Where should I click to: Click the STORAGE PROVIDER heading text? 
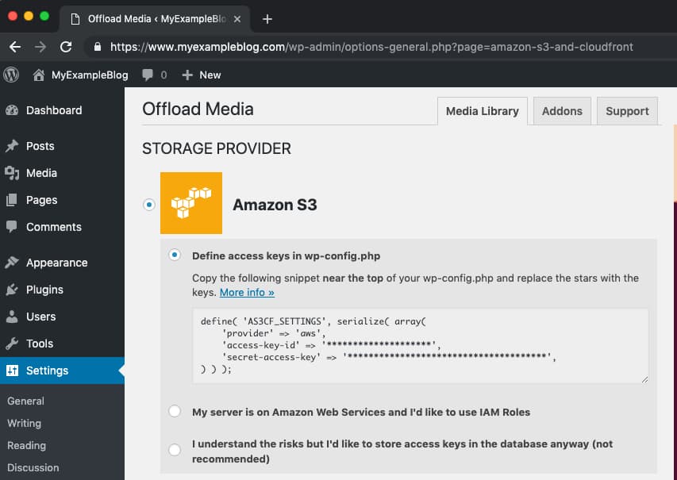(217, 148)
